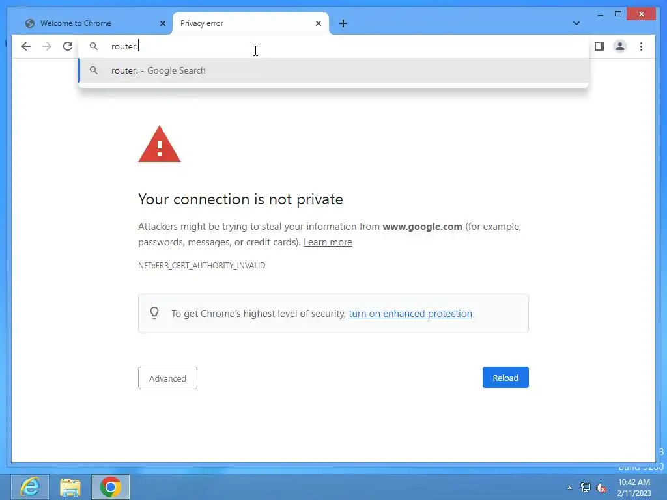Open the side panel icon
This screenshot has height=500, width=667.
[x=599, y=46]
